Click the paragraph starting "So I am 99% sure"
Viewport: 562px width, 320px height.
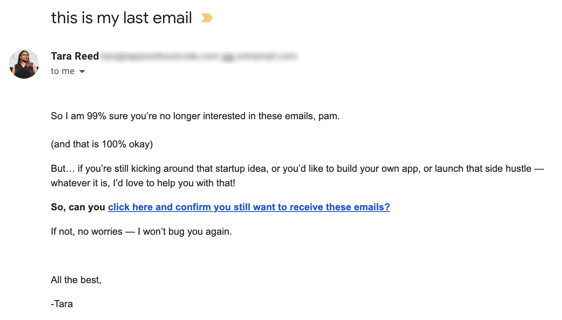[x=195, y=116]
